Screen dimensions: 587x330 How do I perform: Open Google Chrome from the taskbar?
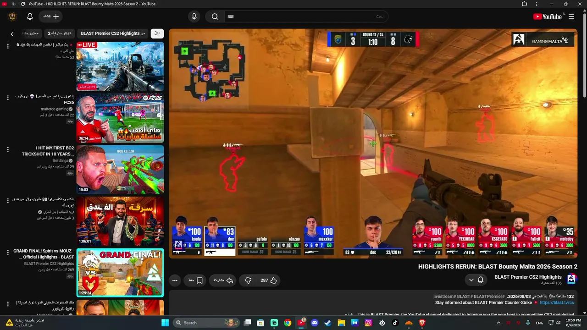(288, 323)
